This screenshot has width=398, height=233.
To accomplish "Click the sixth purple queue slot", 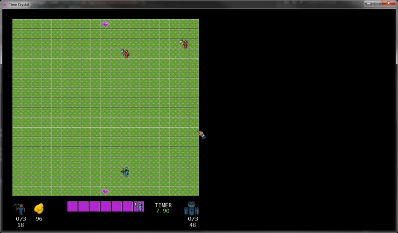I will click(128, 206).
